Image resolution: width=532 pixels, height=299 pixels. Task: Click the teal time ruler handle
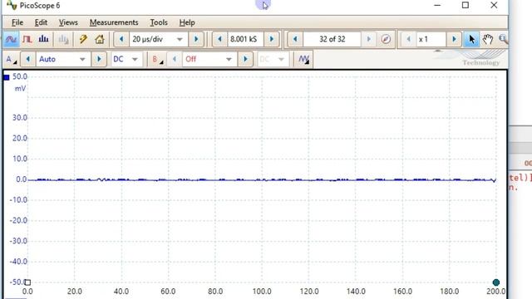[496, 282]
